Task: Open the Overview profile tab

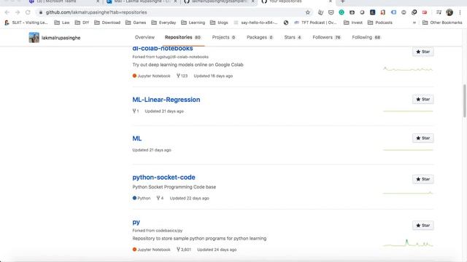Action: tap(144, 37)
